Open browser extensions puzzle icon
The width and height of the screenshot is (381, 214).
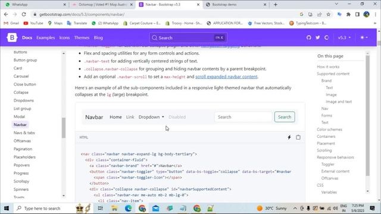click(x=348, y=14)
